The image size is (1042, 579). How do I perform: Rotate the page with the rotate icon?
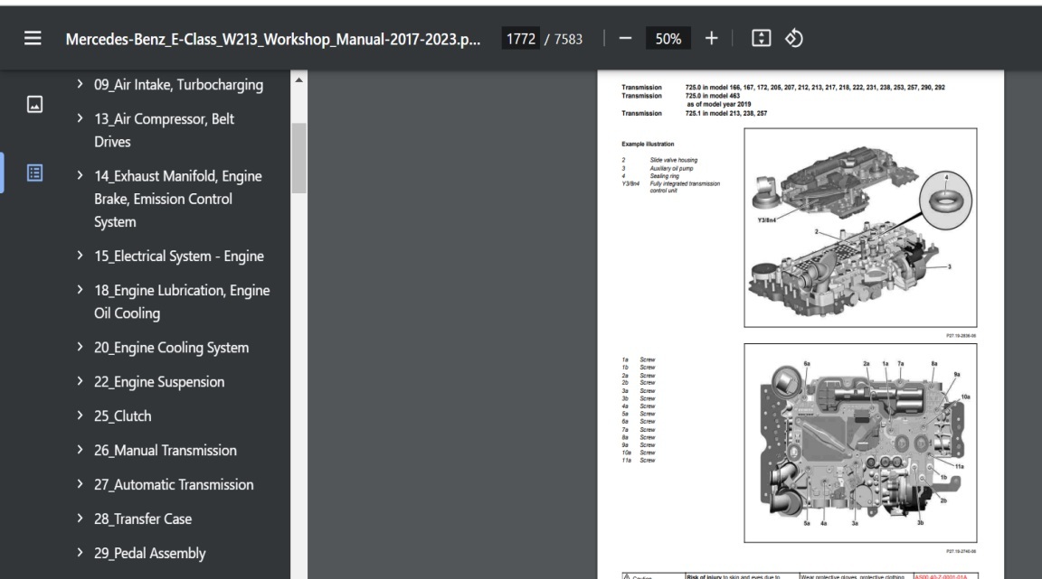[x=794, y=39]
